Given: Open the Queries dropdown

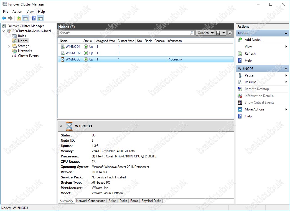Looking at the screenshot, I should pos(205,33).
